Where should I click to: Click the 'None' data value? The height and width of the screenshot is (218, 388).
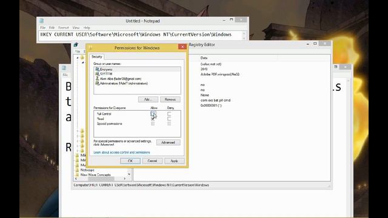click(x=205, y=95)
